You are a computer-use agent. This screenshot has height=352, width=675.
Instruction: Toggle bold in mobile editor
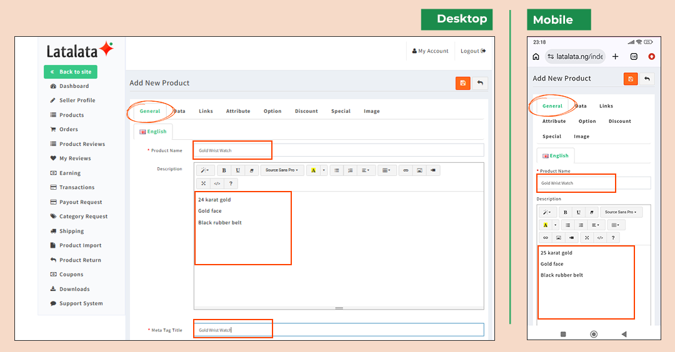click(565, 212)
